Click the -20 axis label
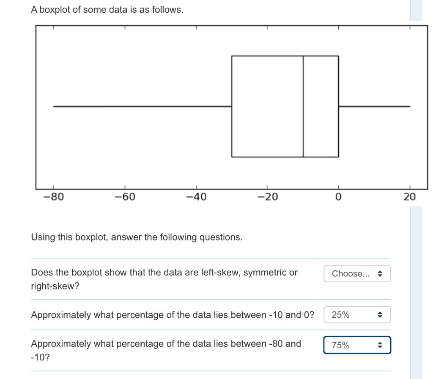 (267, 196)
